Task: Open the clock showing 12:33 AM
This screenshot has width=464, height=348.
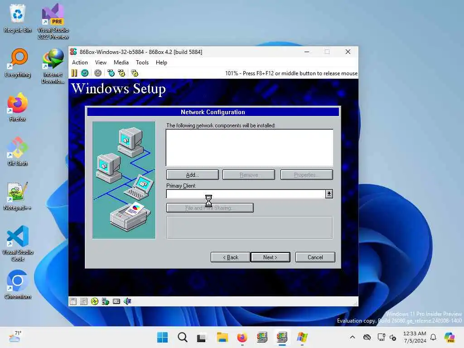Action: [x=415, y=337]
